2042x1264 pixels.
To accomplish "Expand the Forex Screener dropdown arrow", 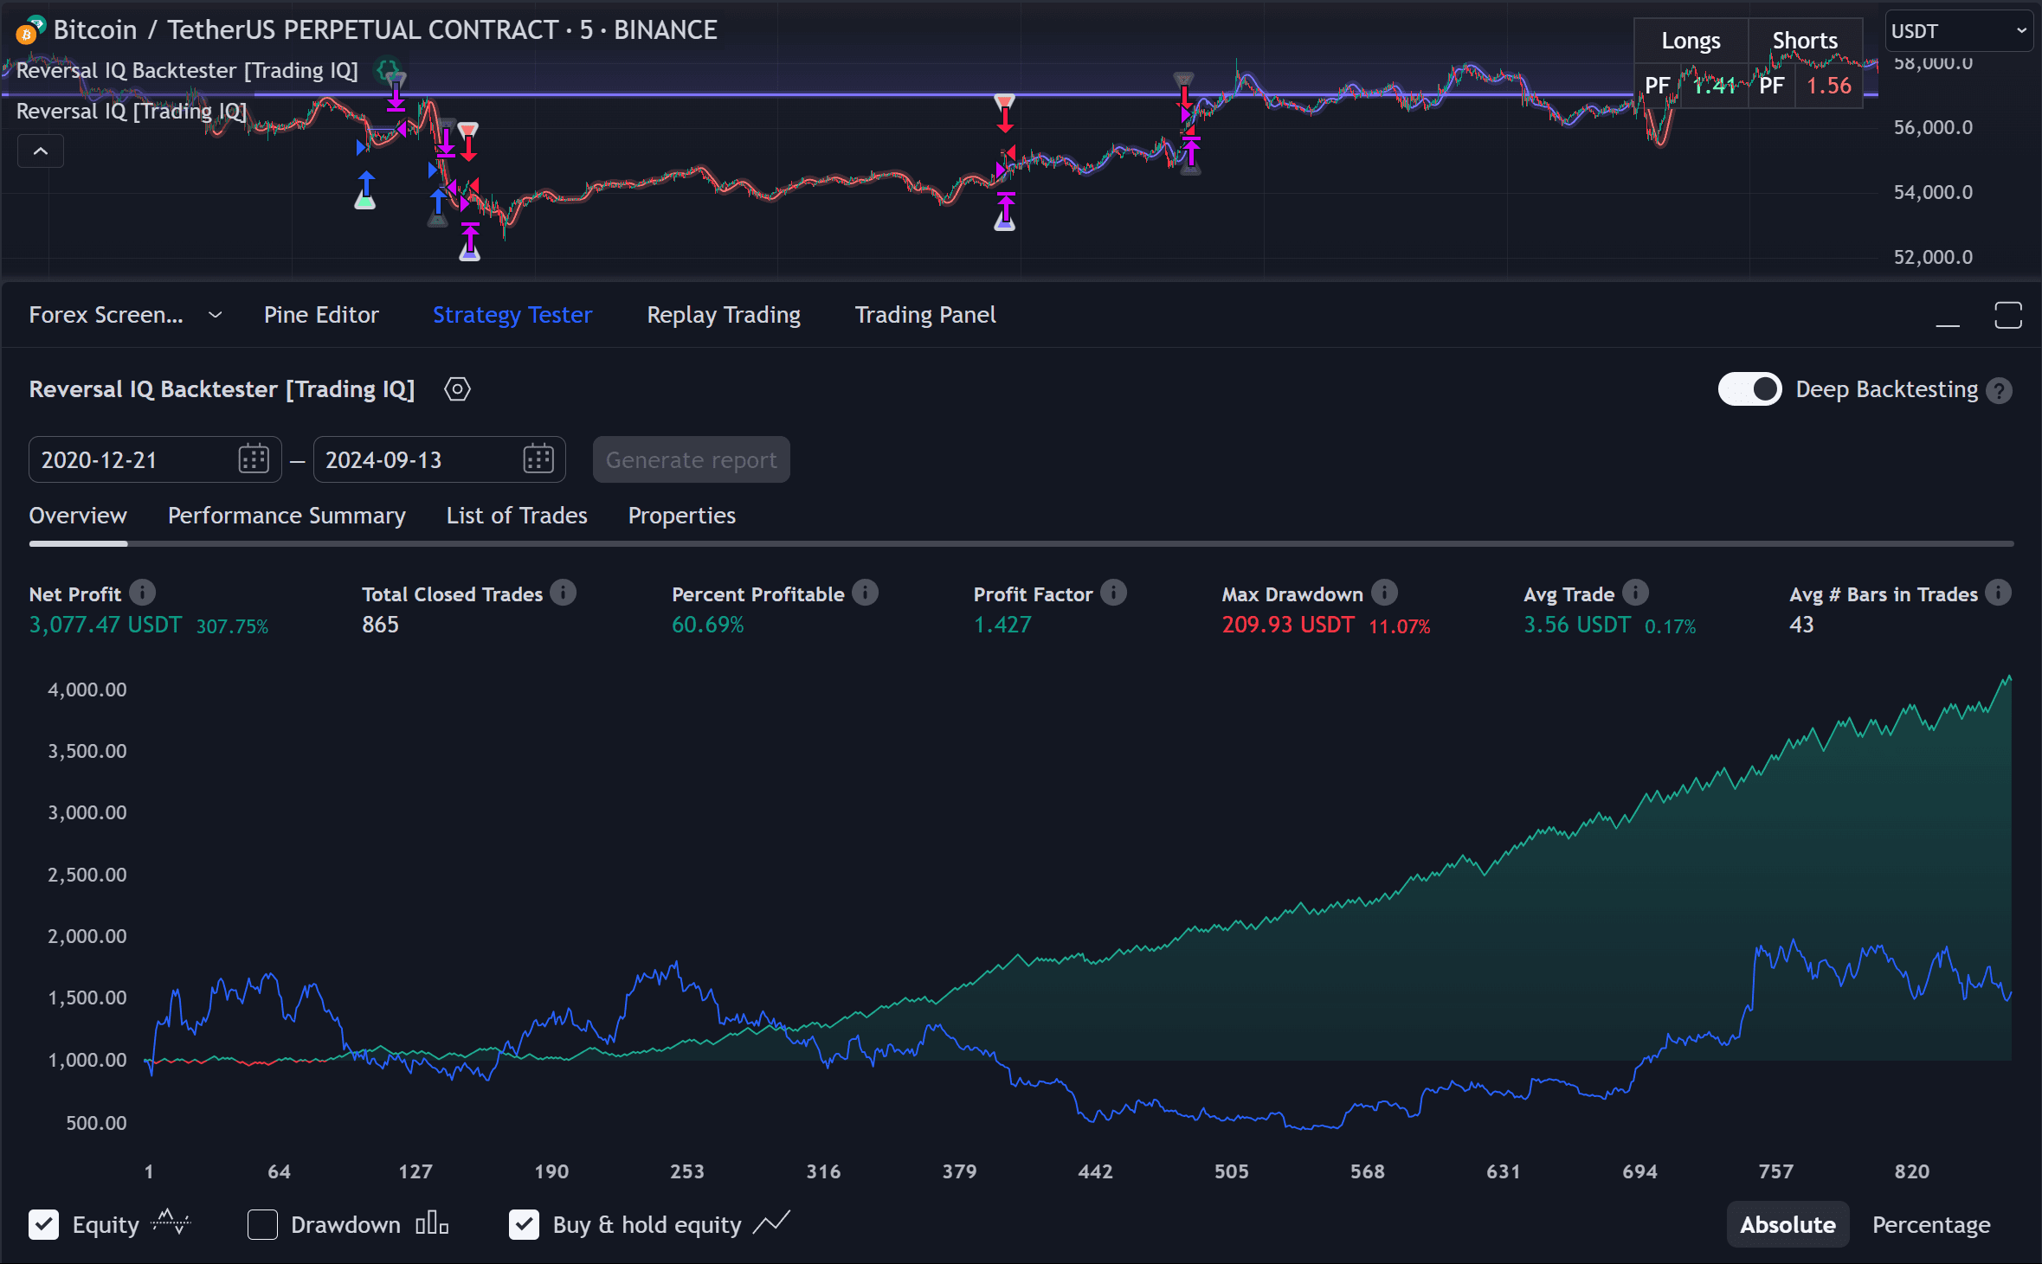I will (216, 315).
